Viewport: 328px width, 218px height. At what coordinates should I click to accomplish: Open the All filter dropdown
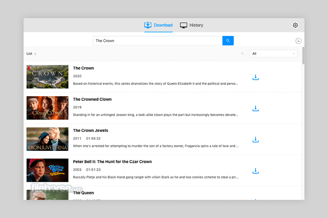coord(273,53)
